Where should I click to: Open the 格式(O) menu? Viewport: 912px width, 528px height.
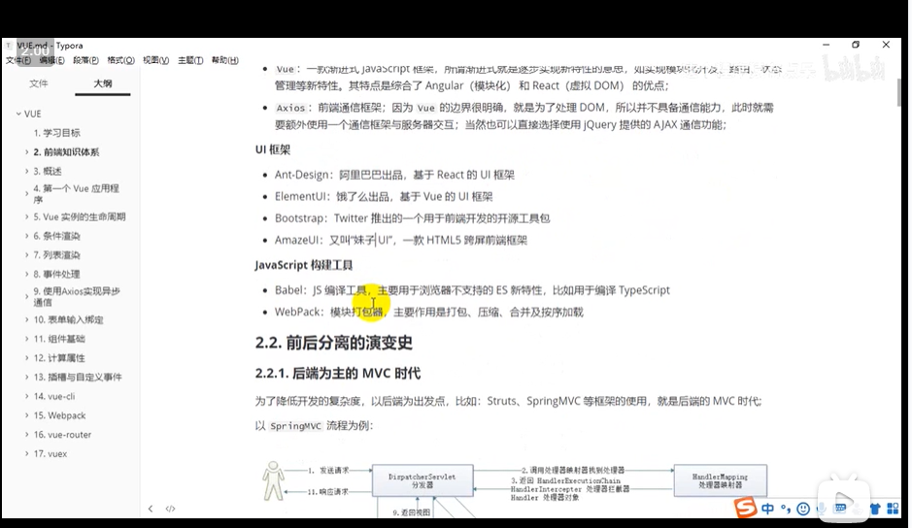[120, 60]
